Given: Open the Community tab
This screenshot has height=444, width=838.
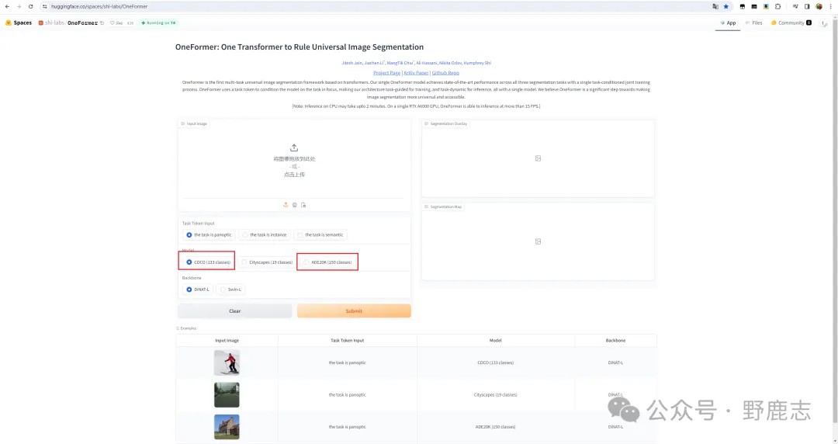Looking at the screenshot, I should point(791,23).
